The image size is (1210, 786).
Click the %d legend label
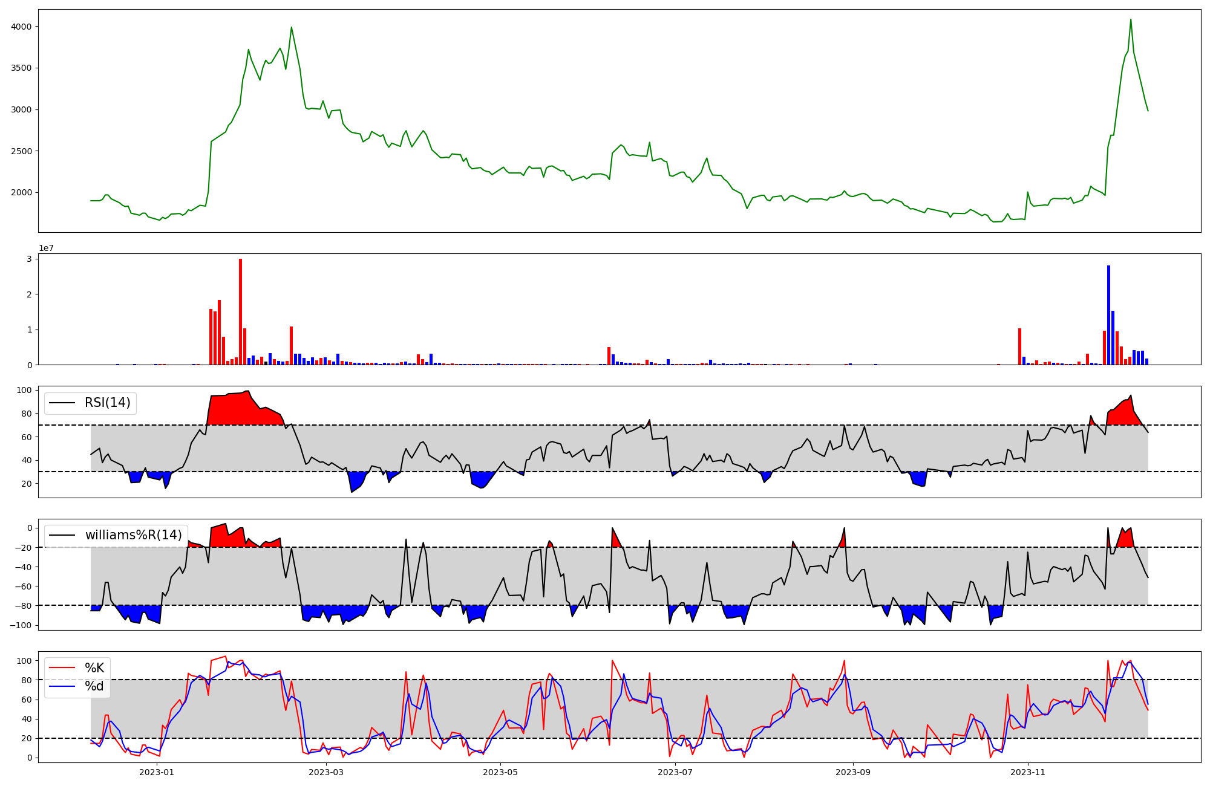94,686
